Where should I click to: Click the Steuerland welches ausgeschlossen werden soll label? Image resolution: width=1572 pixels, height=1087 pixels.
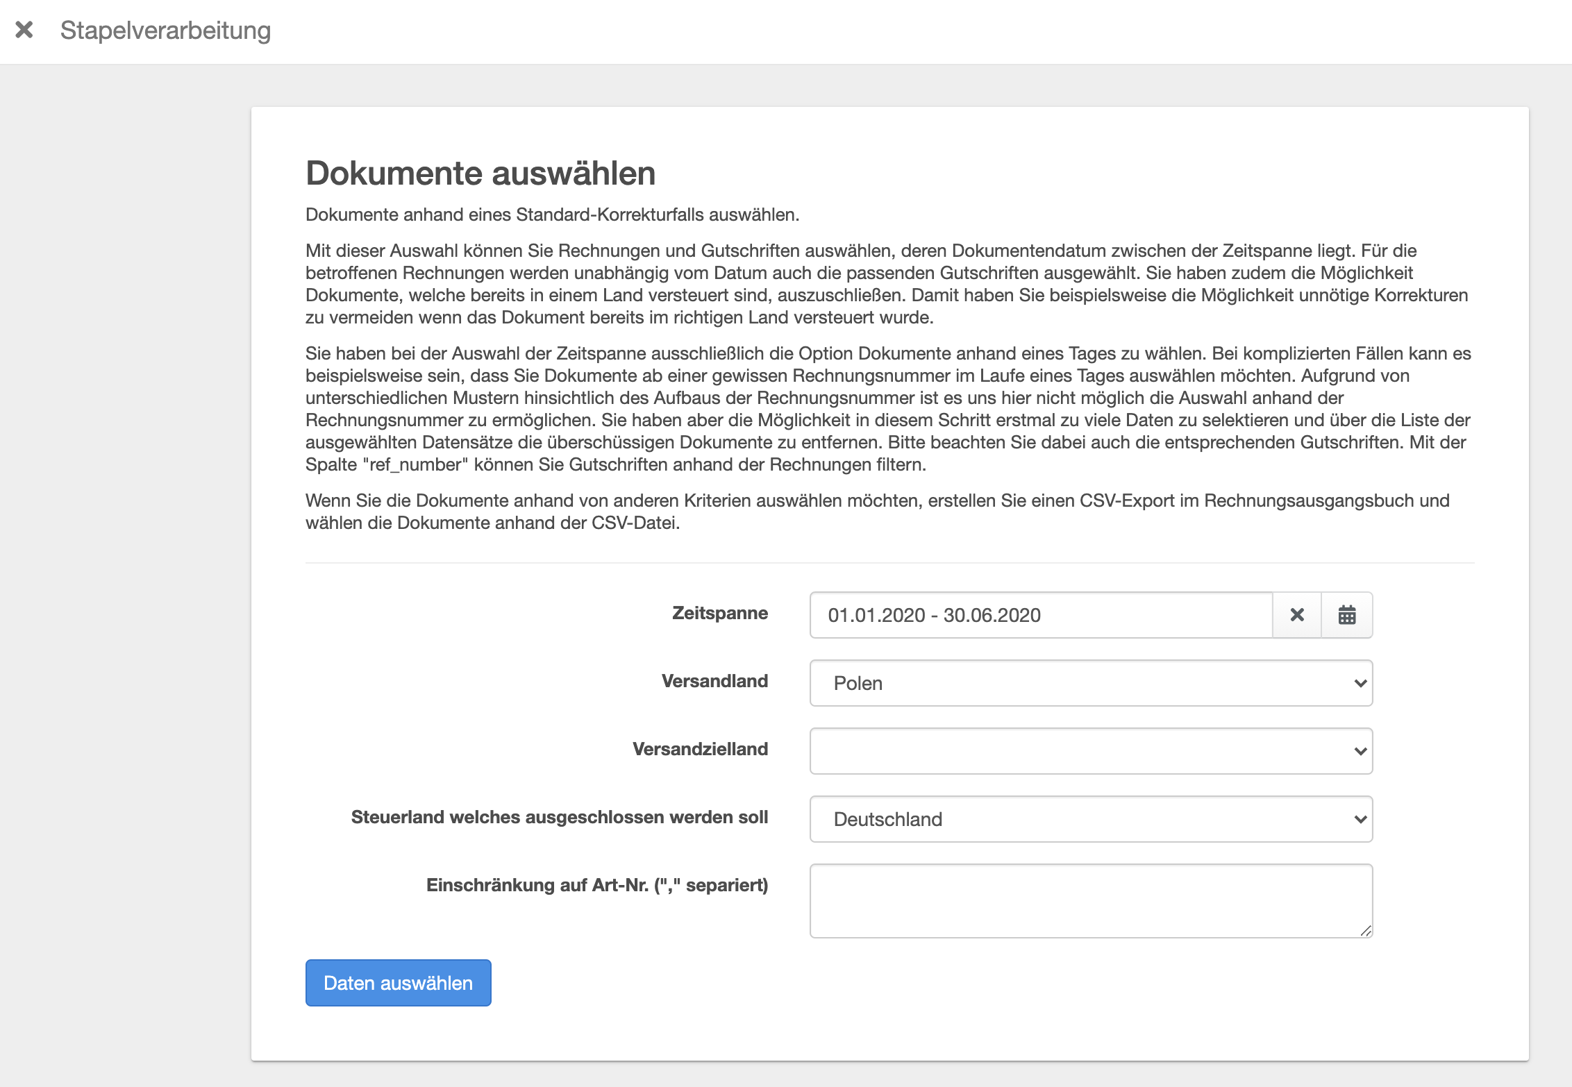pyautogui.click(x=559, y=817)
